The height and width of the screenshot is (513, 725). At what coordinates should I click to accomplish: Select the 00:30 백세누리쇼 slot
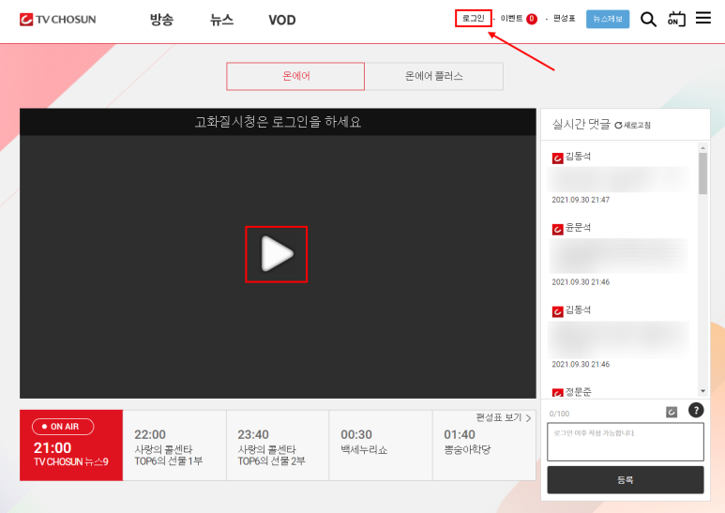(x=381, y=445)
